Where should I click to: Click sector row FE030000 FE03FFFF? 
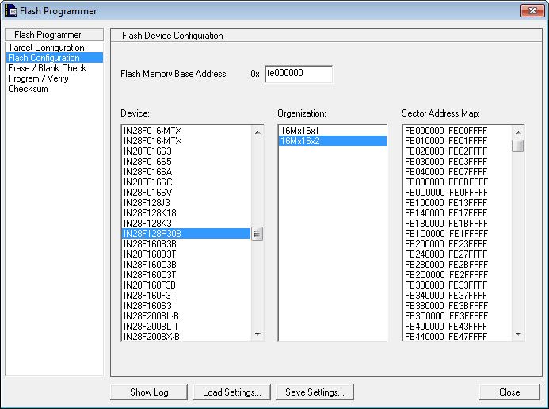[x=457, y=162]
